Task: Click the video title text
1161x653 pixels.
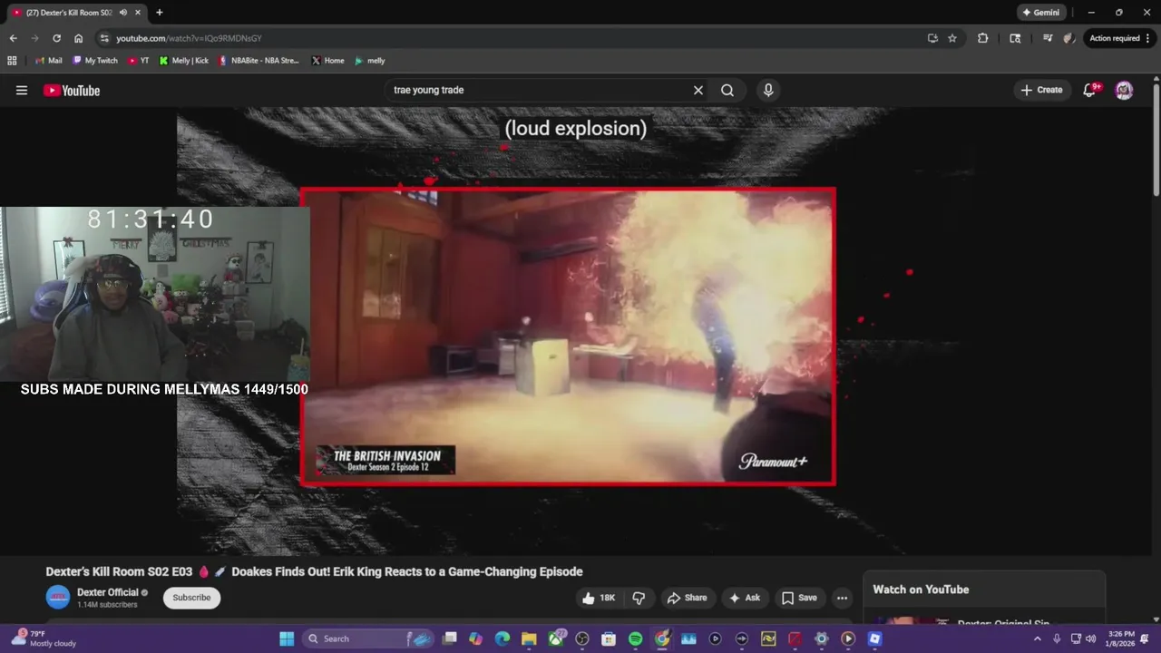Action: (314, 571)
